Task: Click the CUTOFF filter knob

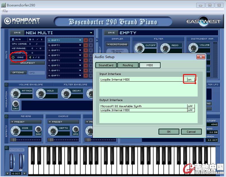Action: tap(140, 48)
